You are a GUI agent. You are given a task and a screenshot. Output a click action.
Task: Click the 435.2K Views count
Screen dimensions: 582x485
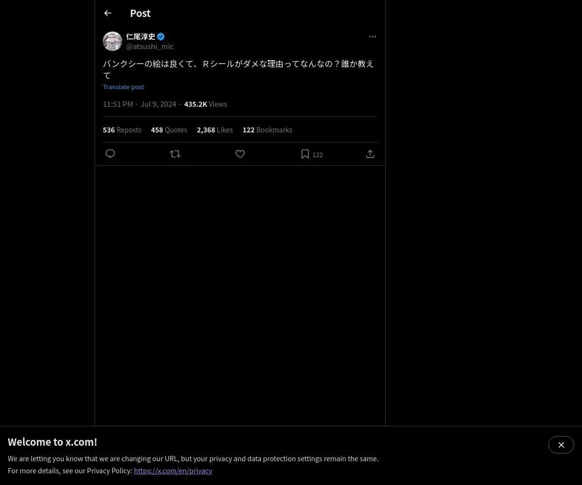click(x=206, y=104)
